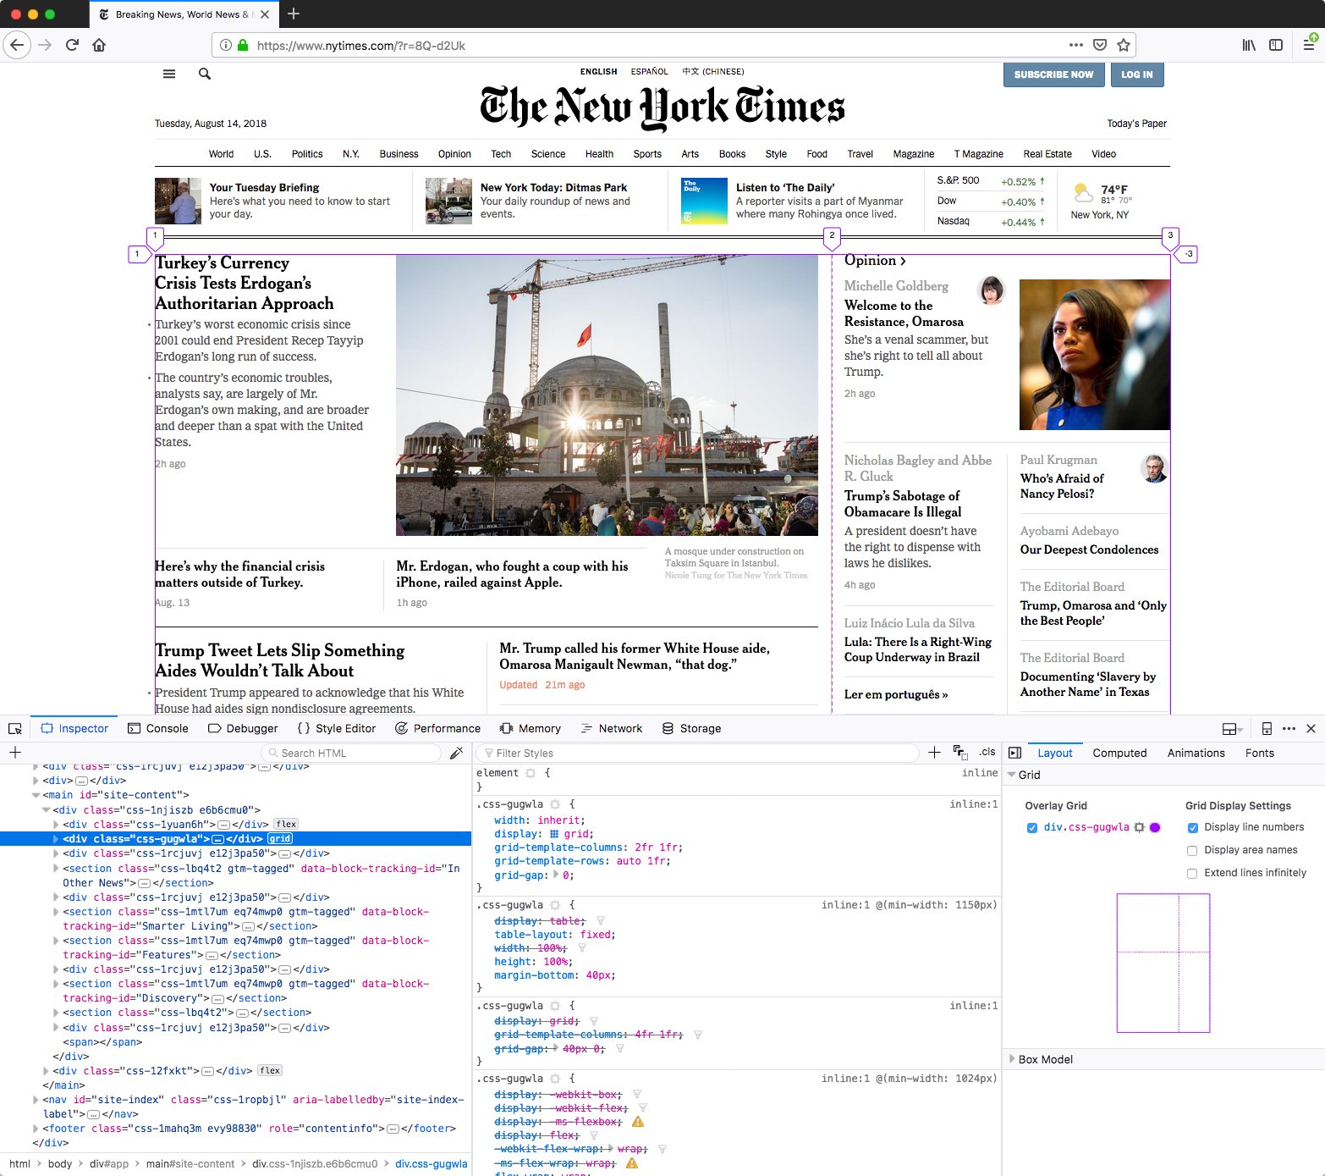Collapse the main#site-content node
This screenshot has height=1176, width=1325.
[x=36, y=795]
